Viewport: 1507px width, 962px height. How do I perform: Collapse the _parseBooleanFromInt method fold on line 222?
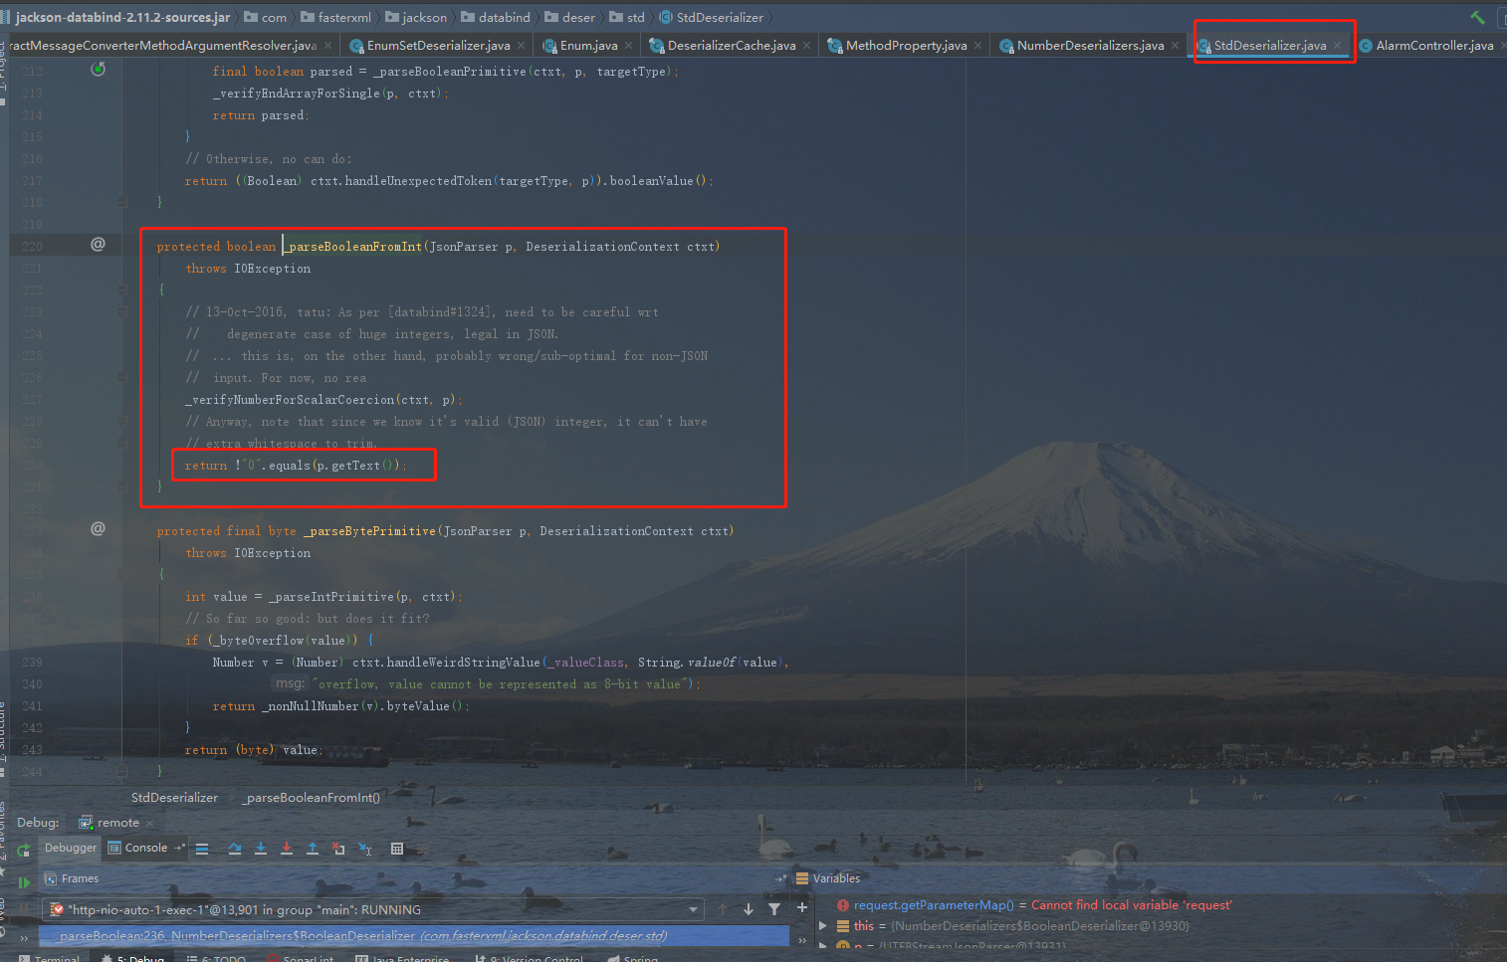(x=122, y=290)
